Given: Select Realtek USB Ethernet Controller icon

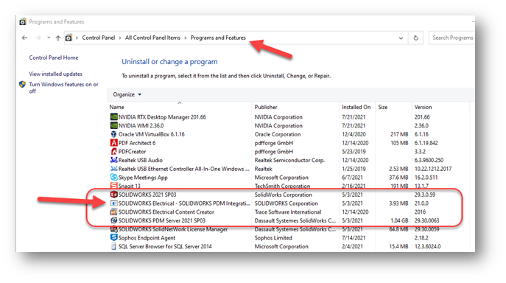Looking at the screenshot, I should [113, 169].
